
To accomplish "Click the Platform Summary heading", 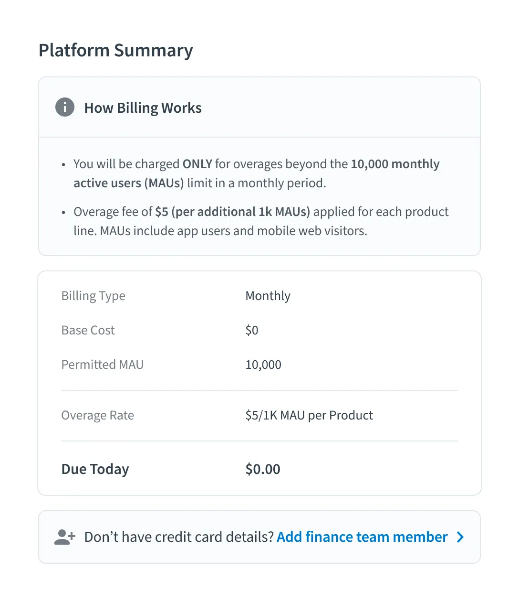I will pyautogui.click(x=115, y=50).
